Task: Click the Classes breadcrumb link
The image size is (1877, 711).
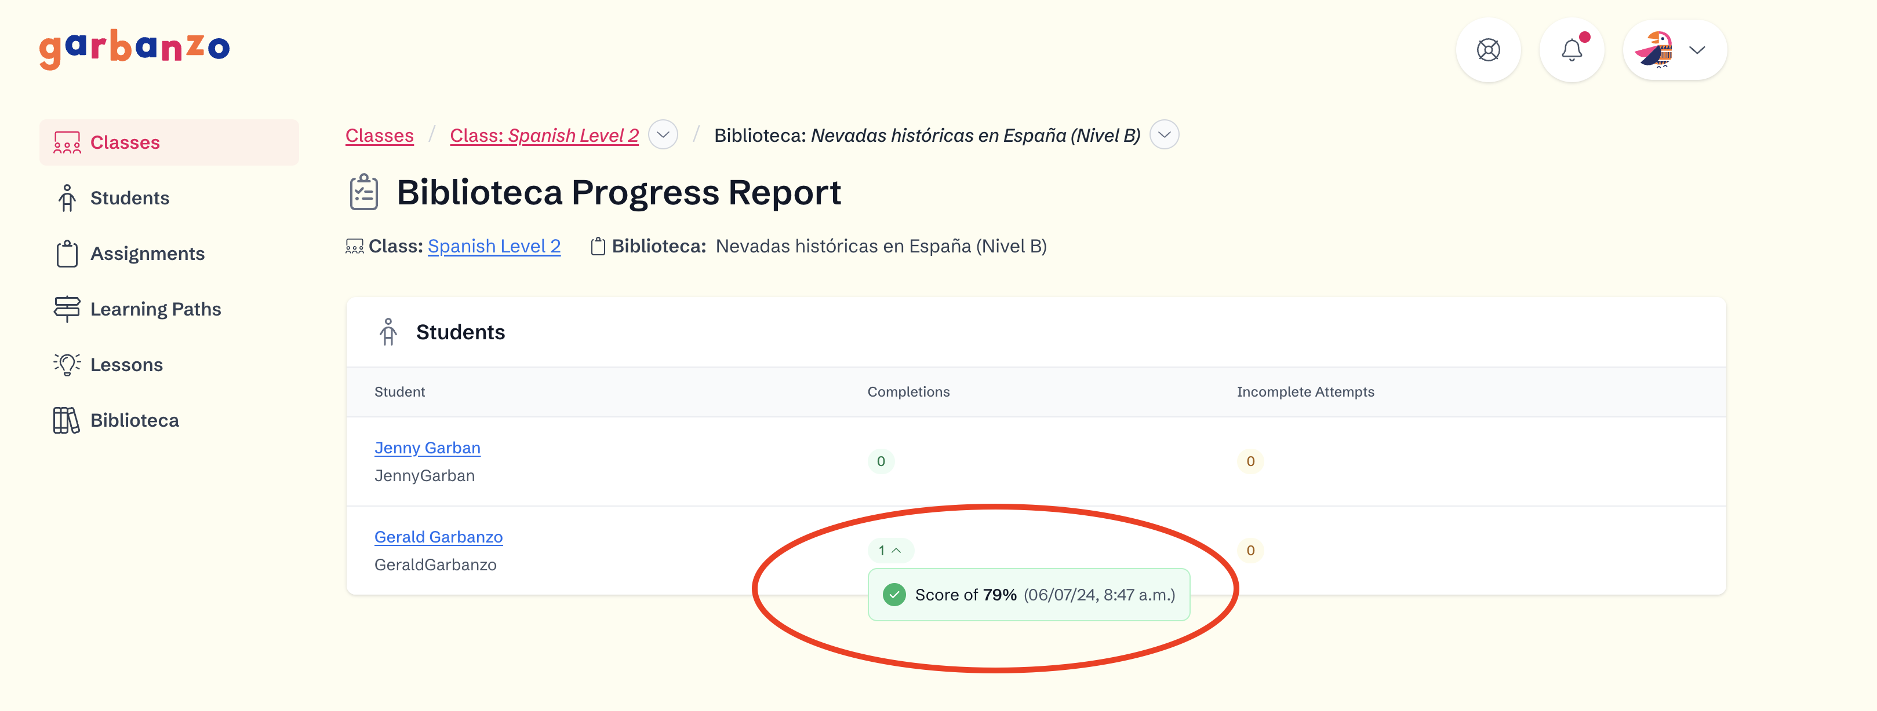Action: point(379,135)
